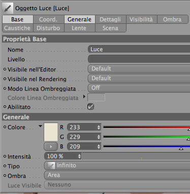Click the B value stepper arrows
The width and height of the screenshot is (190, 194).
tap(99, 146)
